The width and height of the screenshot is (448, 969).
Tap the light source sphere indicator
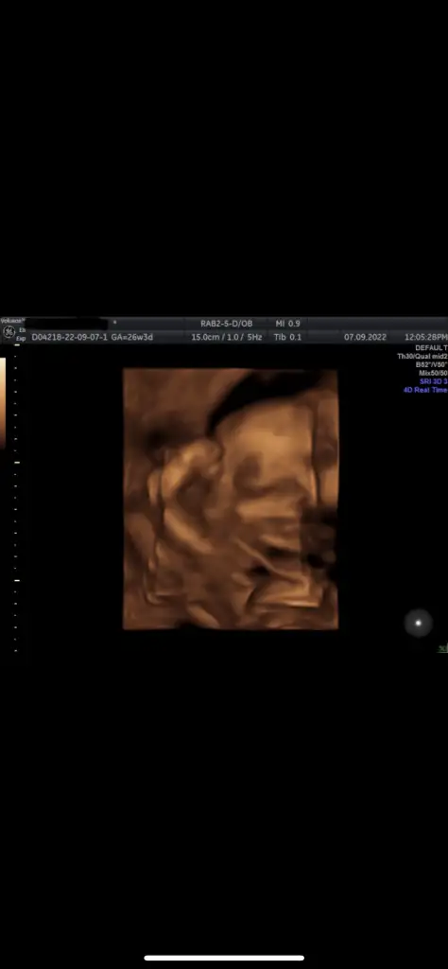click(x=419, y=623)
